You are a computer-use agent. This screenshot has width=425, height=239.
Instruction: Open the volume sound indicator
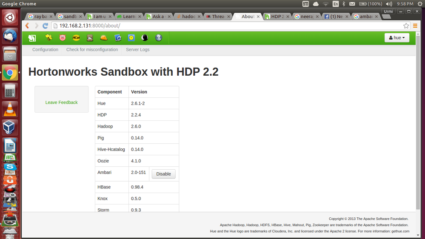tap(389, 4)
